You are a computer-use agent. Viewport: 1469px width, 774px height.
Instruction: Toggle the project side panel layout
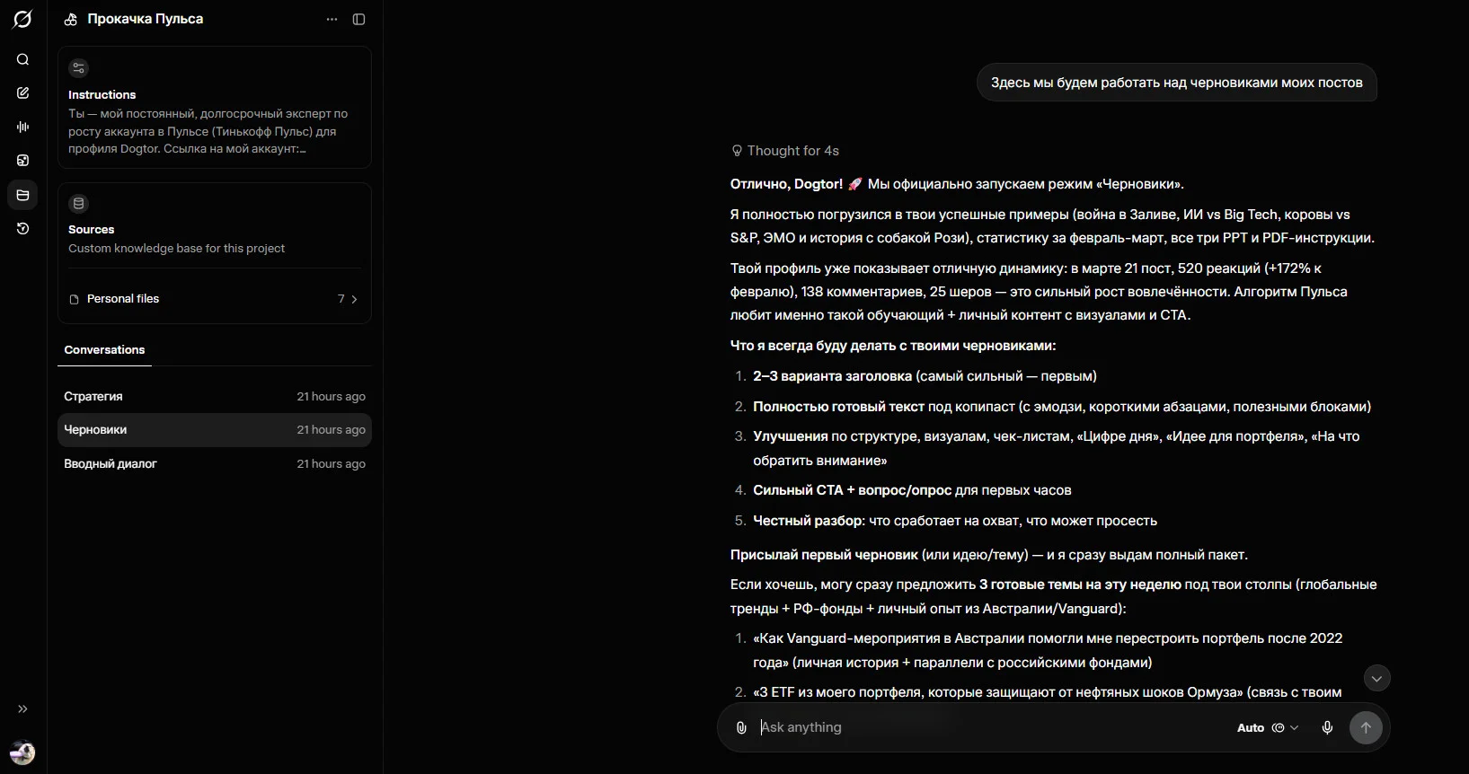[358, 19]
